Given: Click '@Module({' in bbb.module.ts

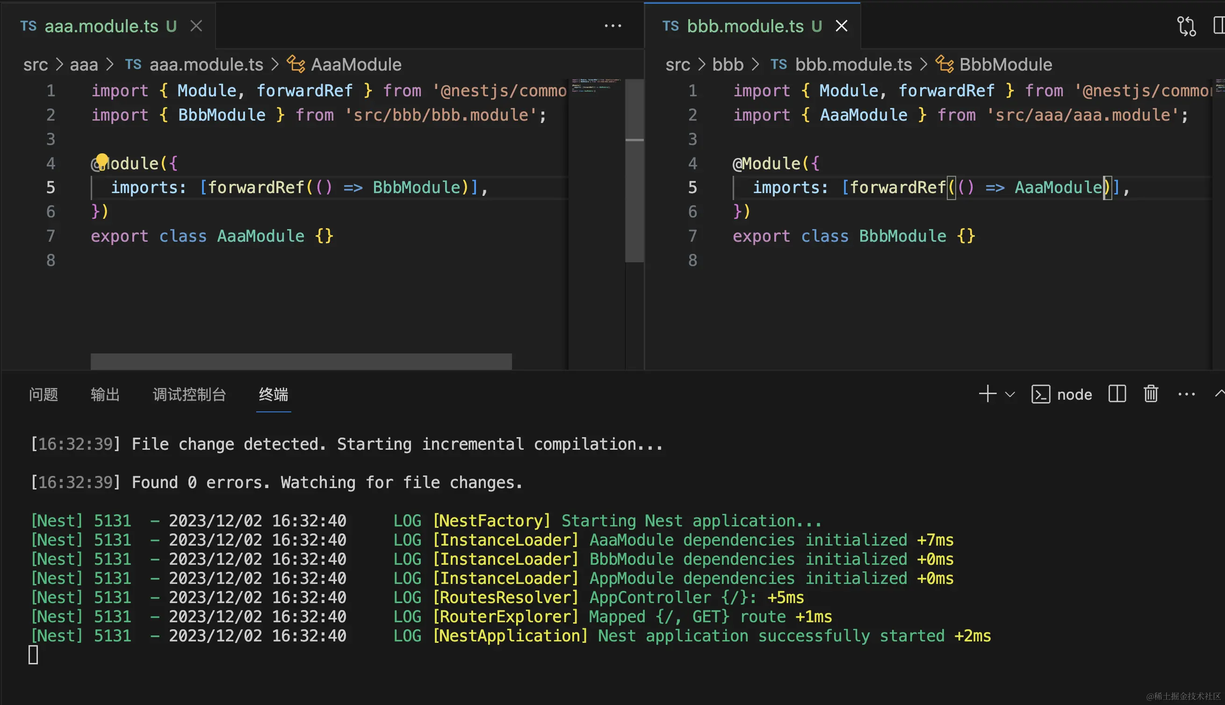Looking at the screenshot, I should coord(776,163).
